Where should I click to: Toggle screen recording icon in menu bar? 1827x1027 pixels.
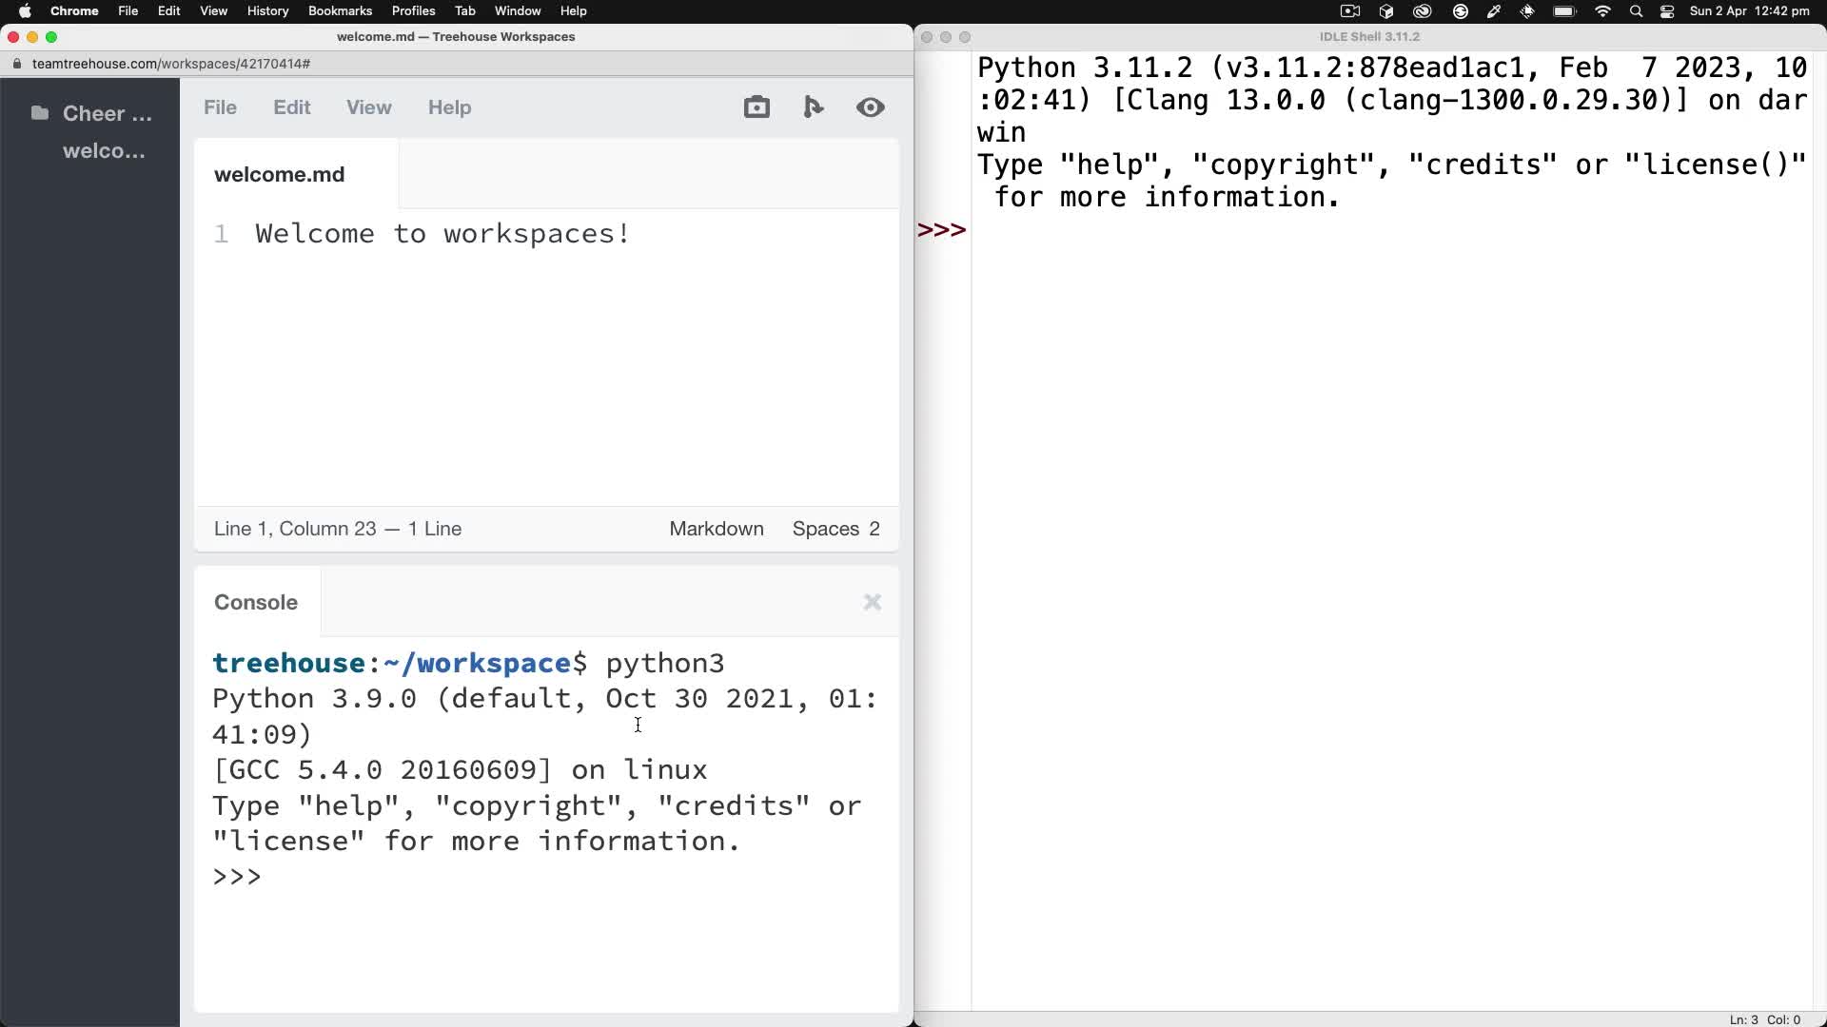[1349, 10]
